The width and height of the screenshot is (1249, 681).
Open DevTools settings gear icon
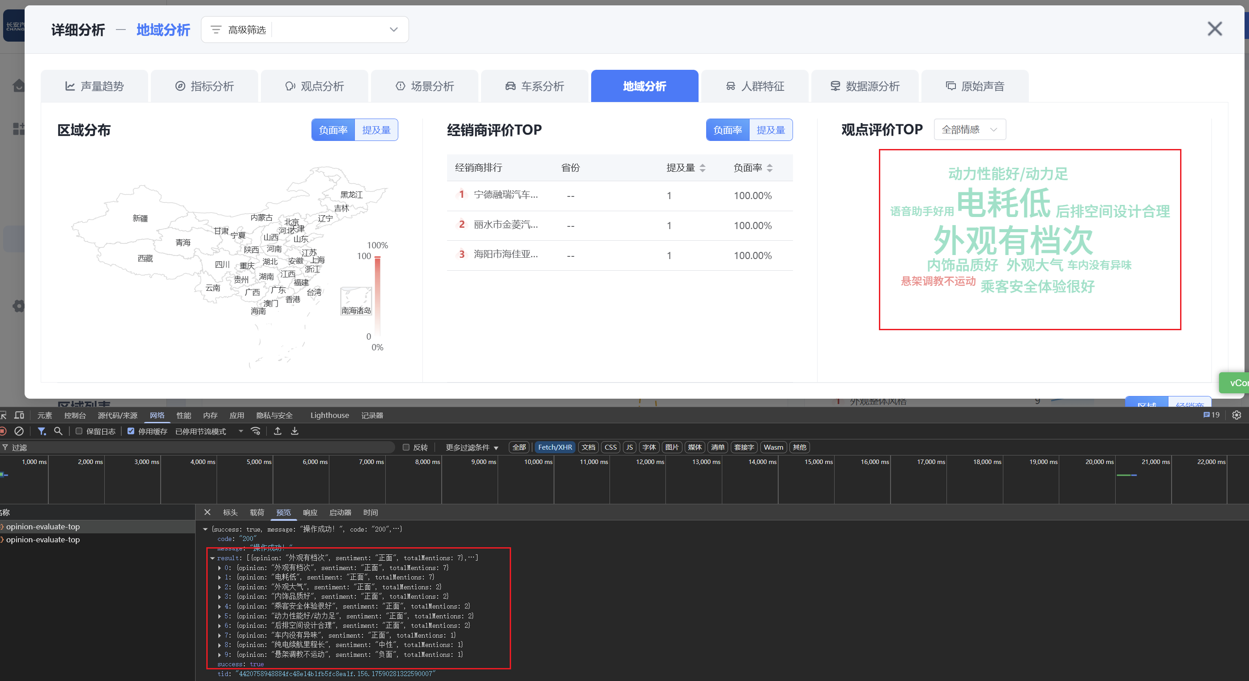click(x=1237, y=415)
